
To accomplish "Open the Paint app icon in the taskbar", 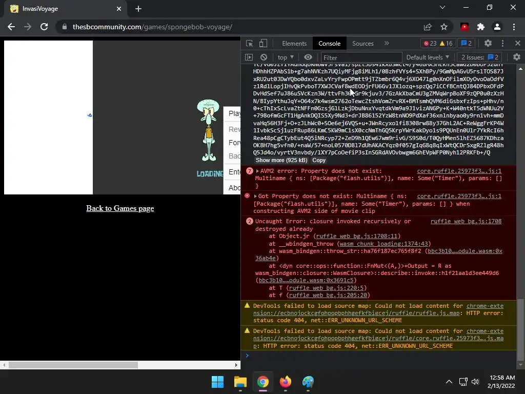I will tap(308, 382).
